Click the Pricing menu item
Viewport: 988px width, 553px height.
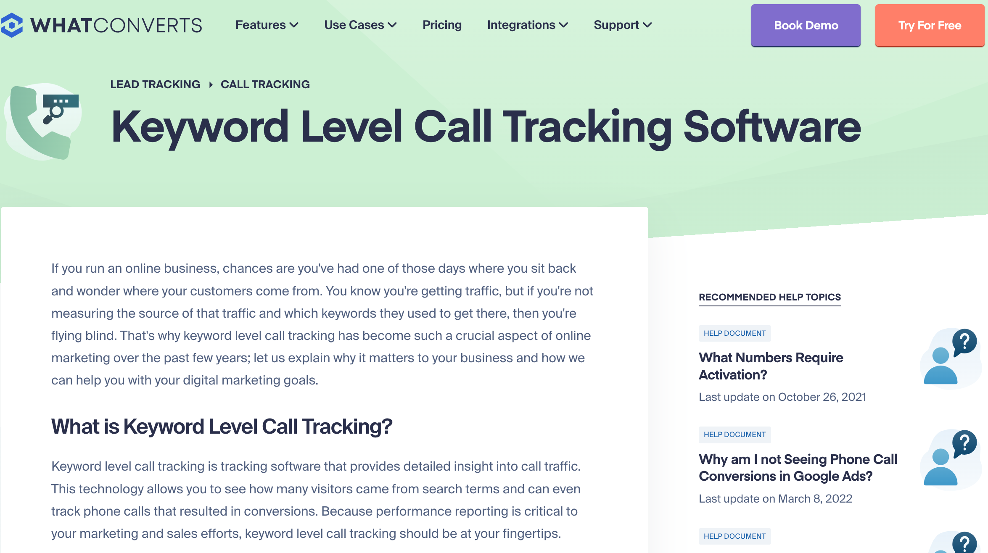click(442, 25)
